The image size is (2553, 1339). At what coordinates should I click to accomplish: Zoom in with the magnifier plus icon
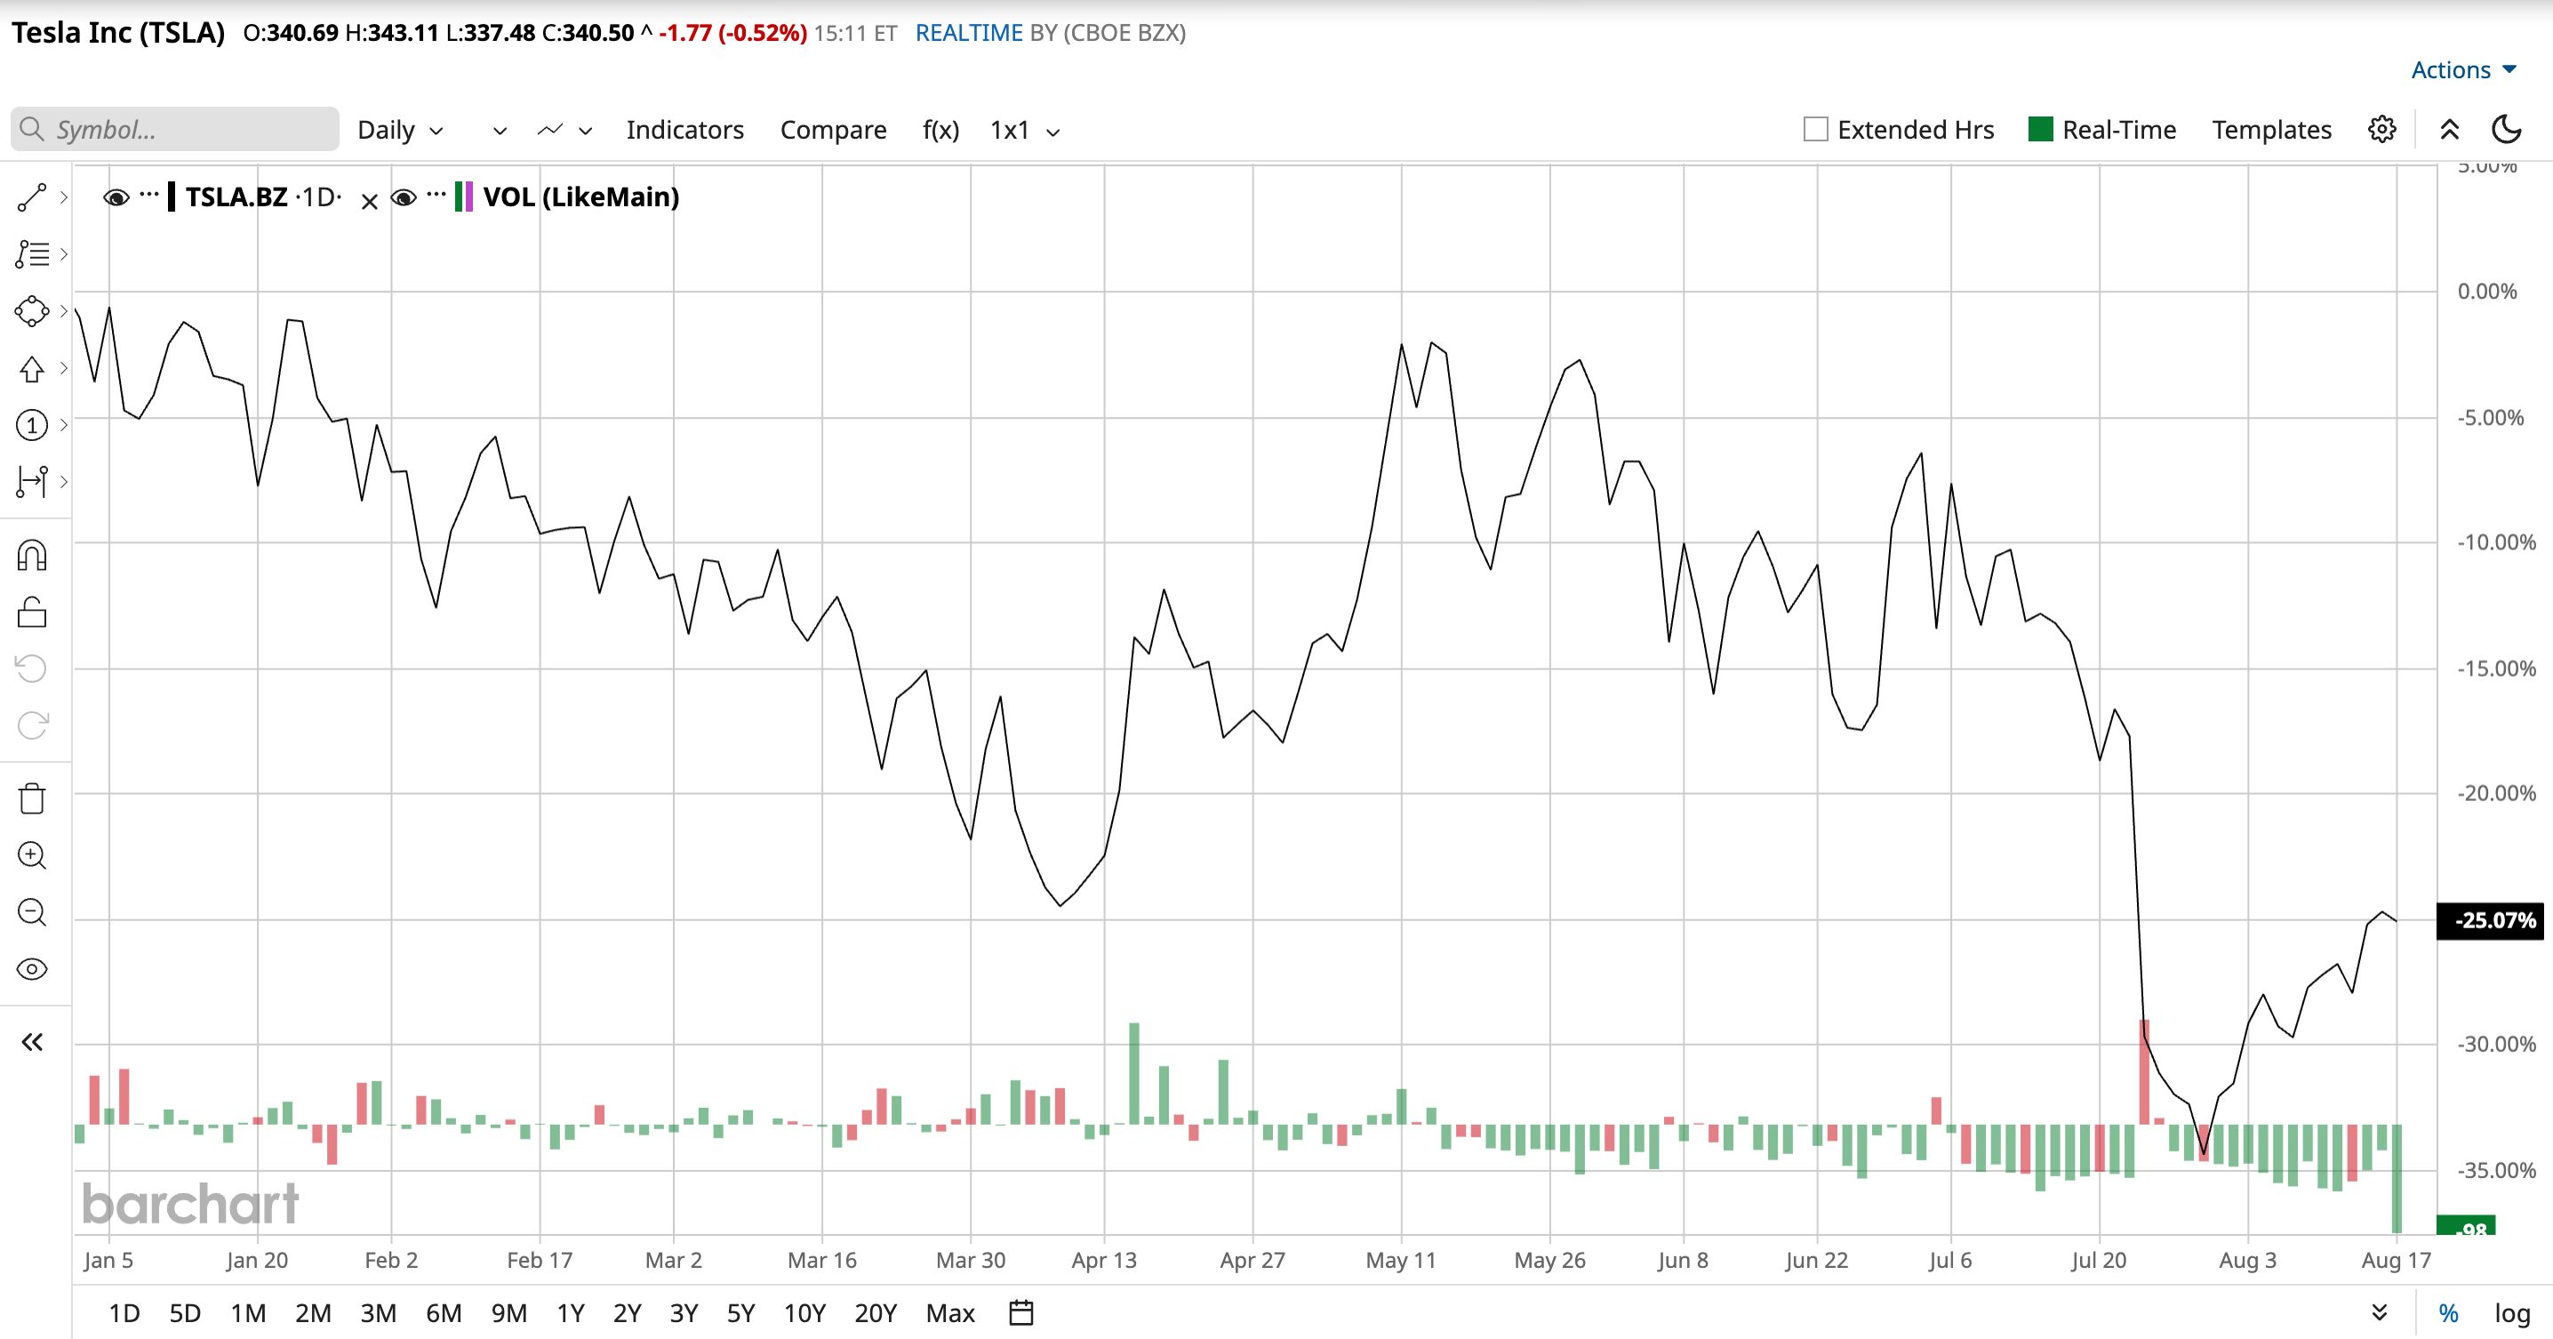32,855
